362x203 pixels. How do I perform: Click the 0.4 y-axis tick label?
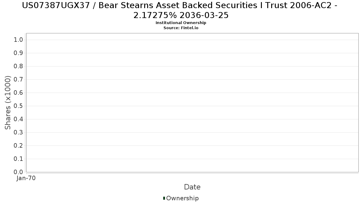coord(18,119)
